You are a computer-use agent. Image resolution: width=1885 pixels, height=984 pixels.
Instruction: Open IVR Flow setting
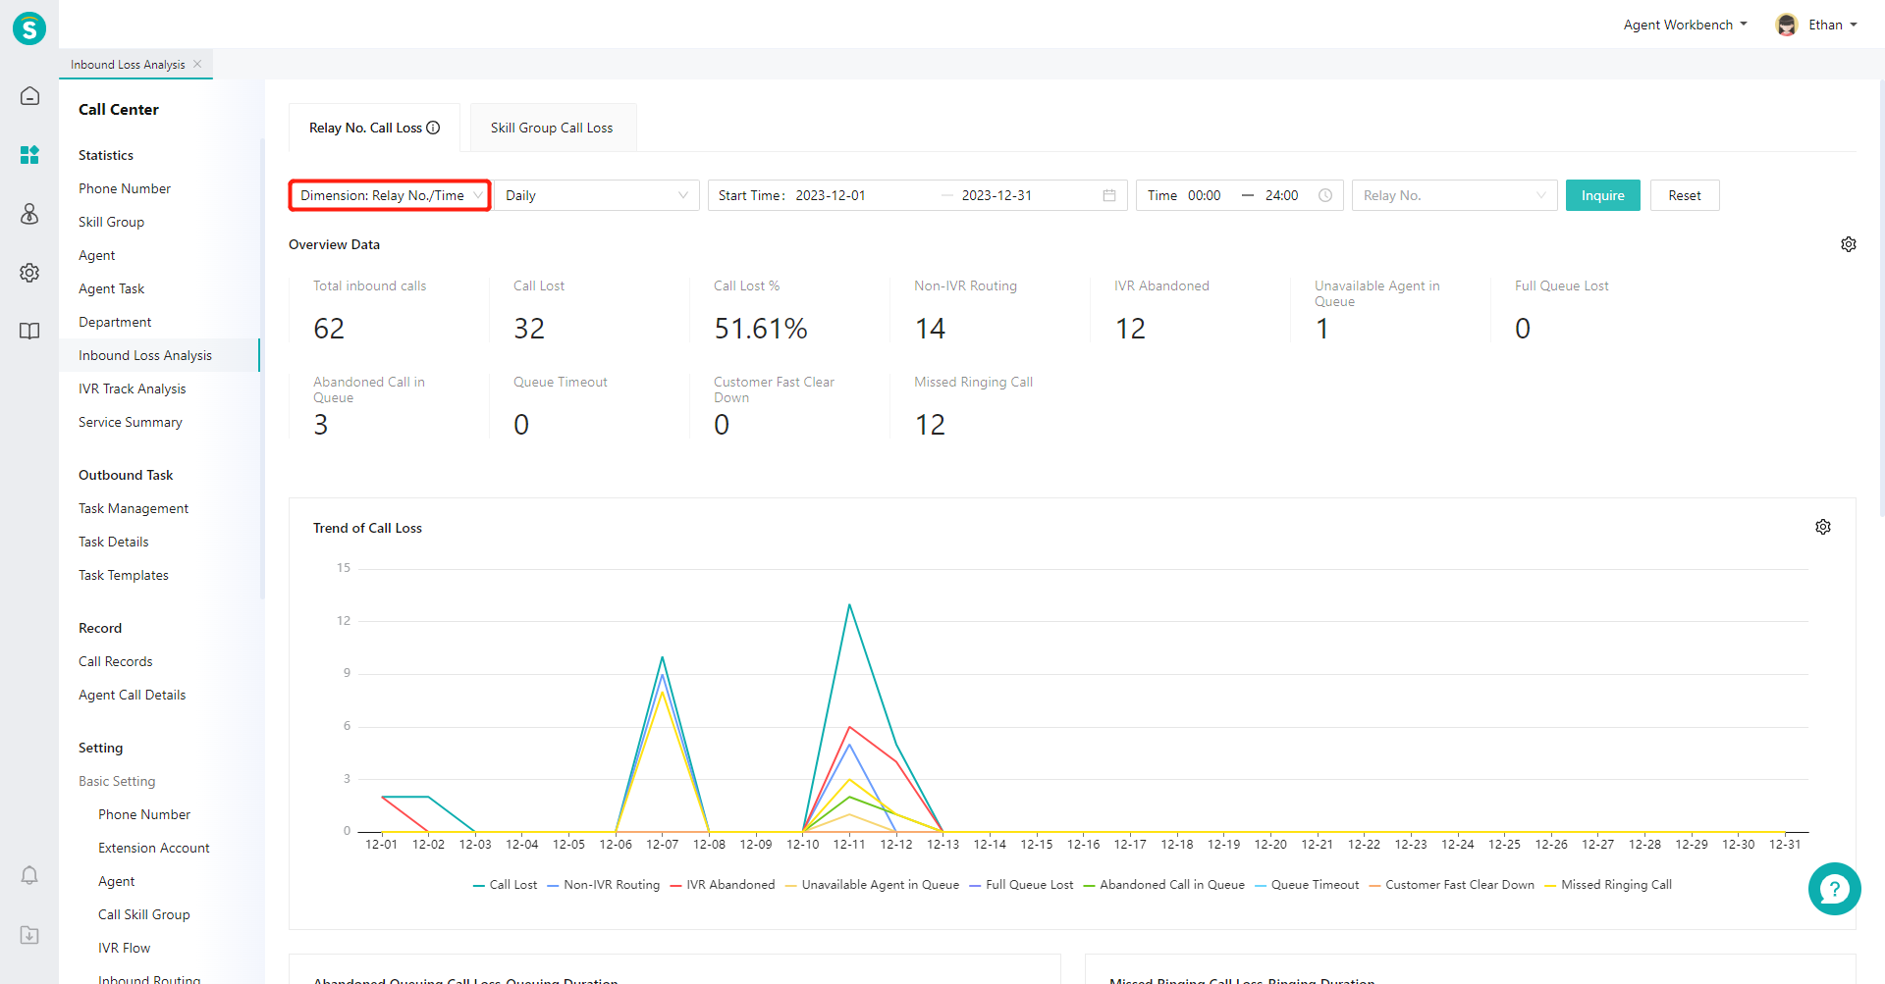pos(125,948)
